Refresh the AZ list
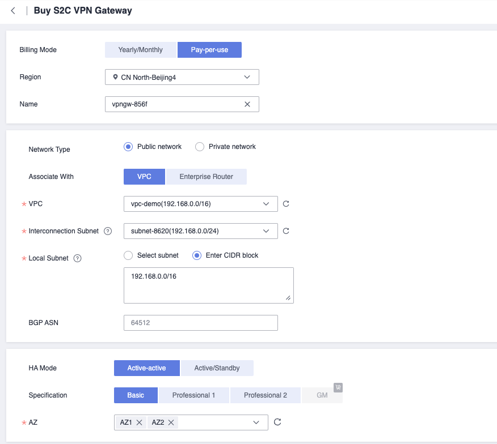 (277, 422)
